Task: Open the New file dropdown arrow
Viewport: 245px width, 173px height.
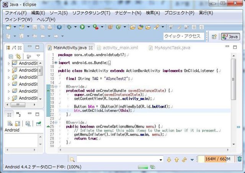Action: pyautogui.click(x=15, y=27)
